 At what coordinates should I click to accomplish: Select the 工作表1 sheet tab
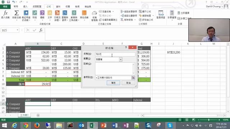(x=24, y=115)
